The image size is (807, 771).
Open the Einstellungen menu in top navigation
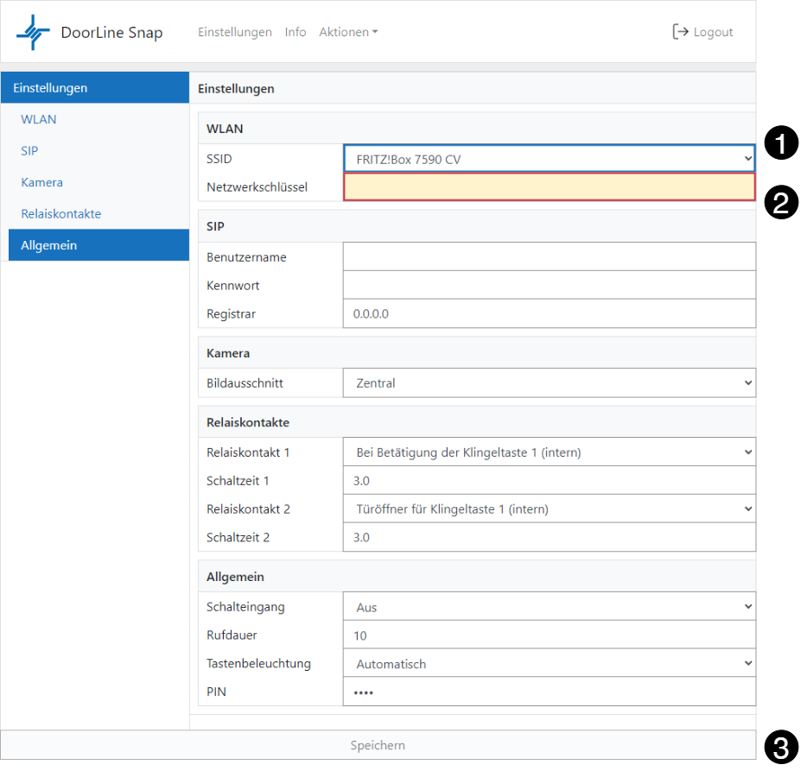point(235,32)
